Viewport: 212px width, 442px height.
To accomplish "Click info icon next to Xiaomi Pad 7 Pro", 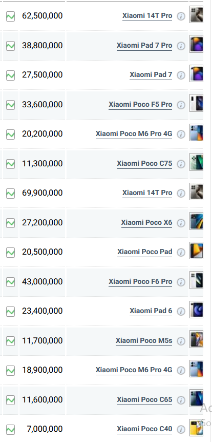I will (x=181, y=46).
